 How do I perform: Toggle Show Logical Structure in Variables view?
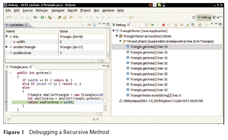click(89, 25)
